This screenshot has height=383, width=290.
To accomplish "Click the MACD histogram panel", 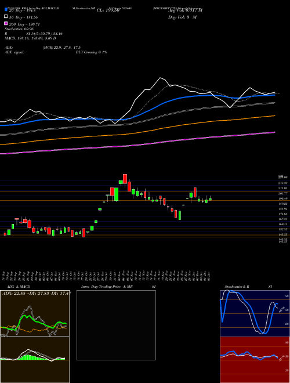I will click(x=35, y=360).
